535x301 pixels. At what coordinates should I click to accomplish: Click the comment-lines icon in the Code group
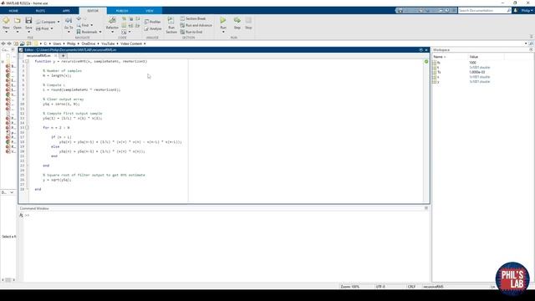[x=125, y=18]
